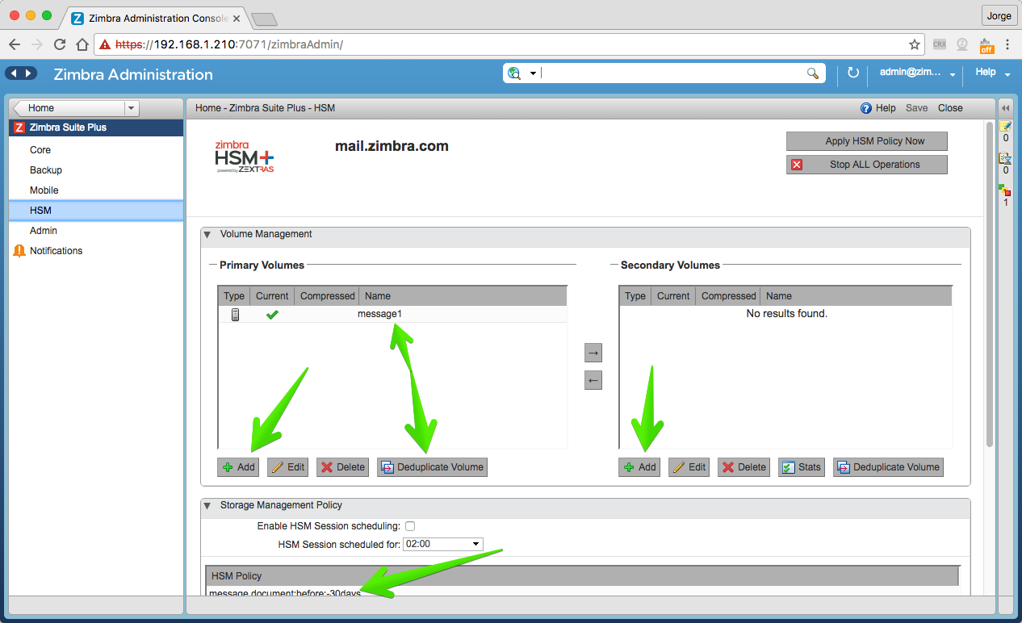This screenshot has width=1022, height=623.
Task: Click the browser reload icon
Action: [x=59, y=44]
